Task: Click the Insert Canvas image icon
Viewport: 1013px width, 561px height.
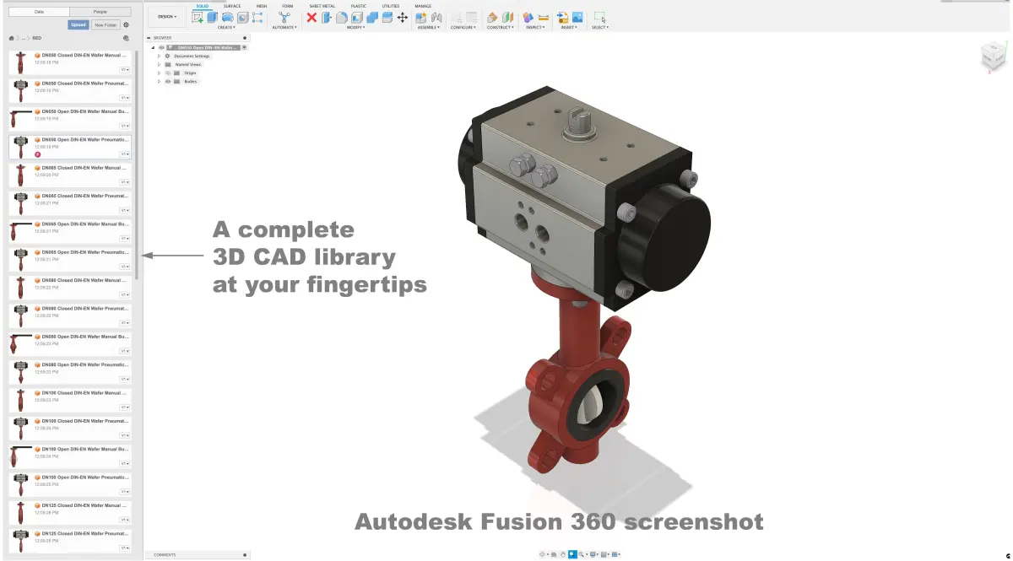Action: tap(577, 17)
